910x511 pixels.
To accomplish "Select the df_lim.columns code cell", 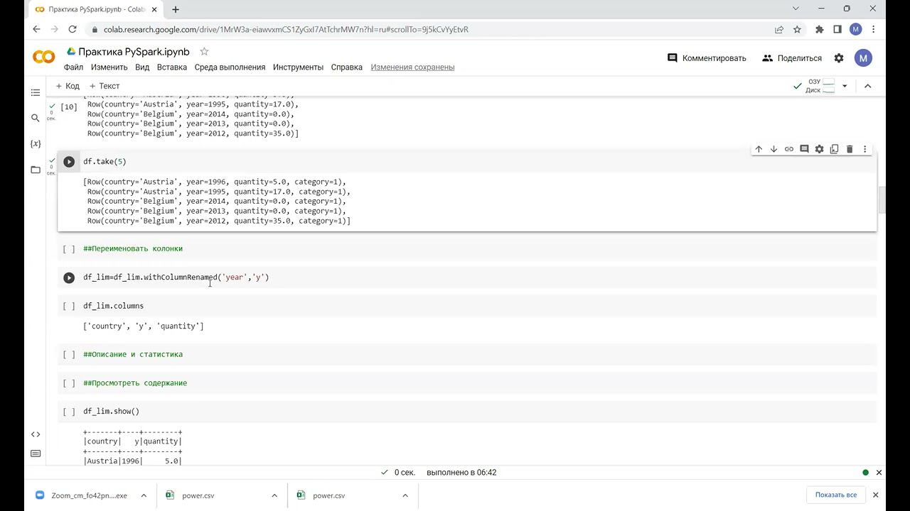I will (467, 306).
